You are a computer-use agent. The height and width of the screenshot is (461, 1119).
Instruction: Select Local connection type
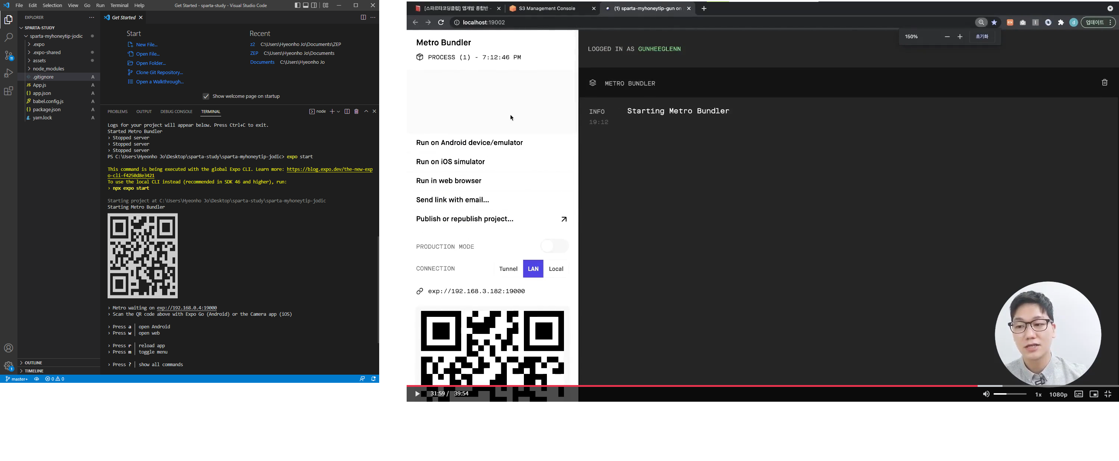[555, 269]
